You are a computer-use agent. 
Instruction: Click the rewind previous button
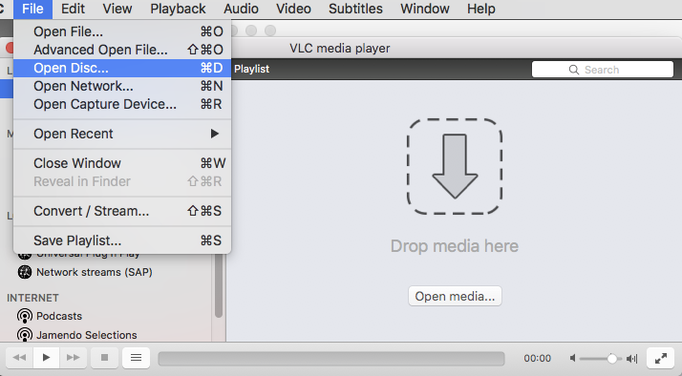point(19,358)
